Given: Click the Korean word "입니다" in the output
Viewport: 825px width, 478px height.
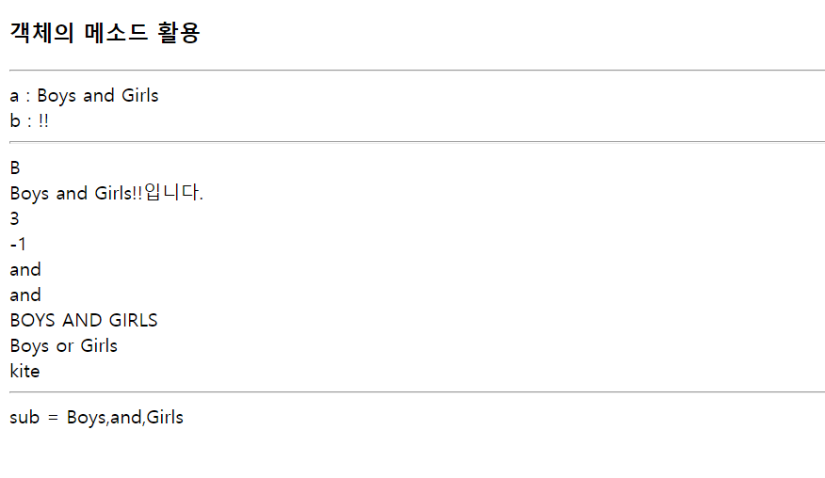Looking at the screenshot, I should click(170, 194).
